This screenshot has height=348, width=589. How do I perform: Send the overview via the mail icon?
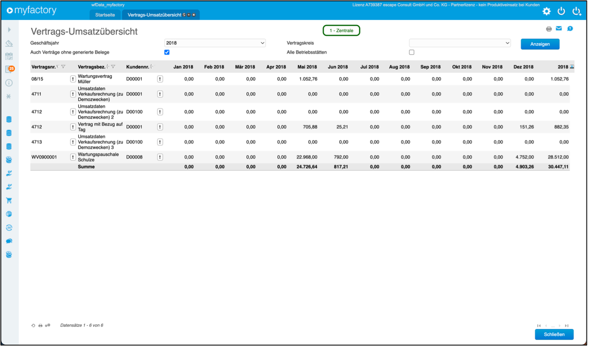559,29
